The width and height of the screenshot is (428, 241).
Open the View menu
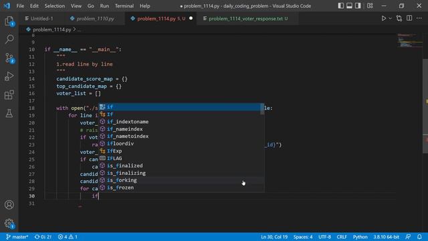(76, 6)
